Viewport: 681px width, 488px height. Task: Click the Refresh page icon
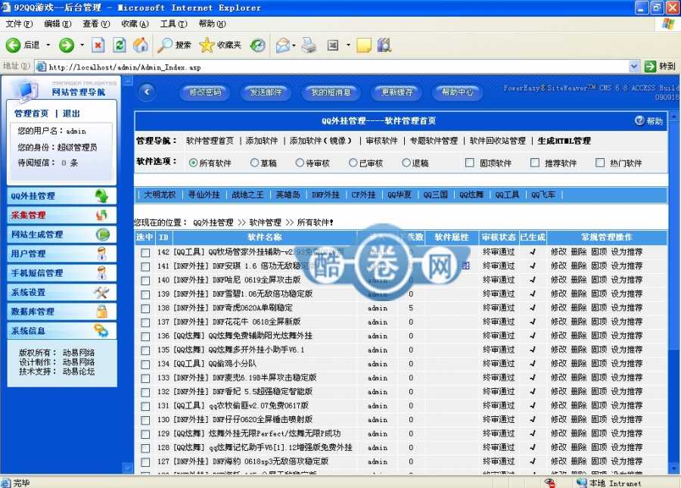[x=120, y=45]
